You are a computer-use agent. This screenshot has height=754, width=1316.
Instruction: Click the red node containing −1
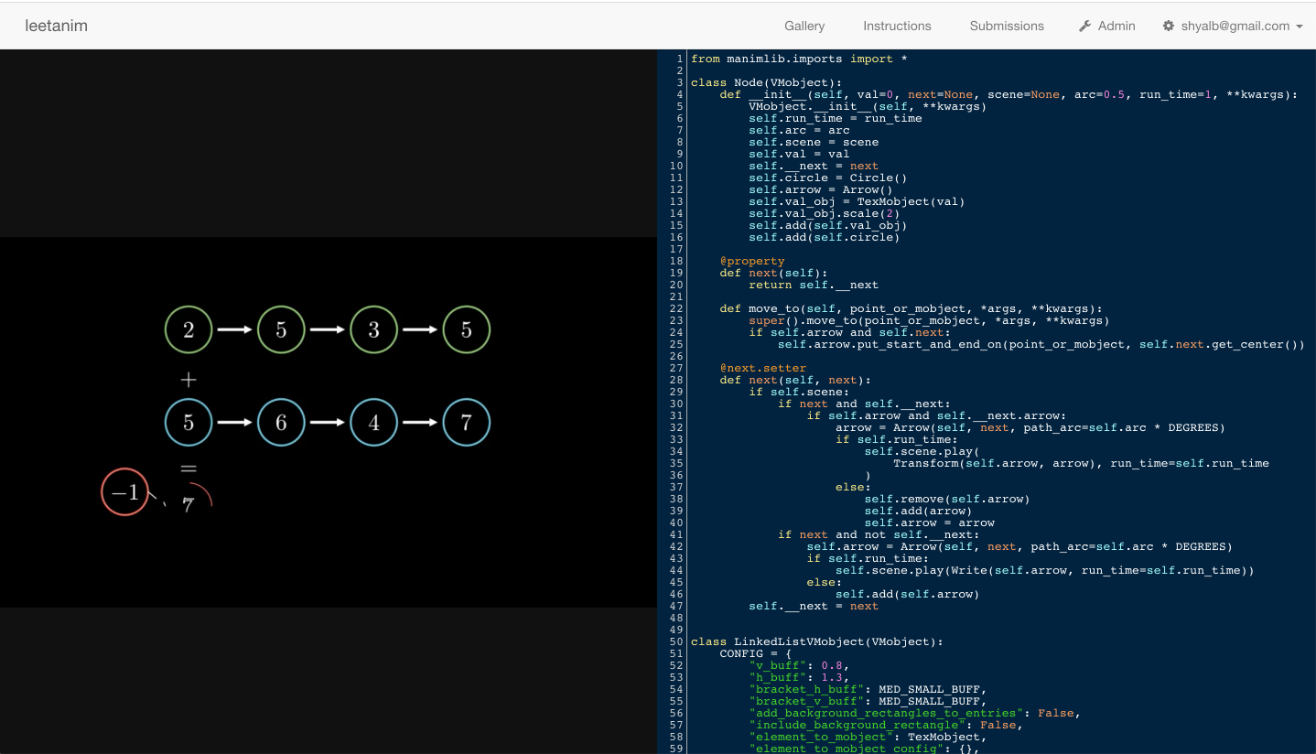pyautogui.click(x=124, y=491)
